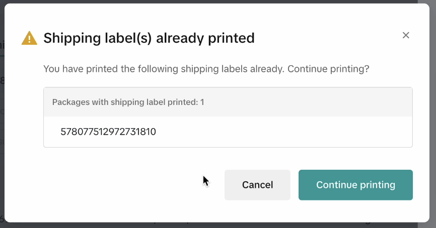The height and width of the screenshot is (228, 436).
Task: Click the yellow warning triangle icon
Action: click(x=29, y=38)
